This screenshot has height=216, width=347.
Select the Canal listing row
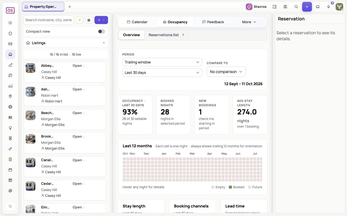coord(65,166)
